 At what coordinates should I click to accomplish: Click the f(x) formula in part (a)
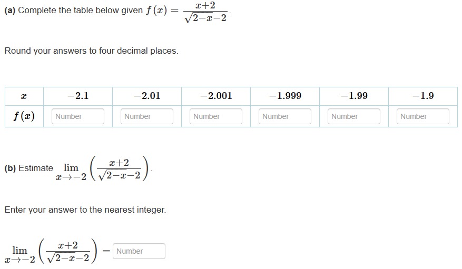(188, 12)
